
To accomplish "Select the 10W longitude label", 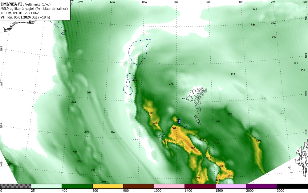I will point(144,2).
